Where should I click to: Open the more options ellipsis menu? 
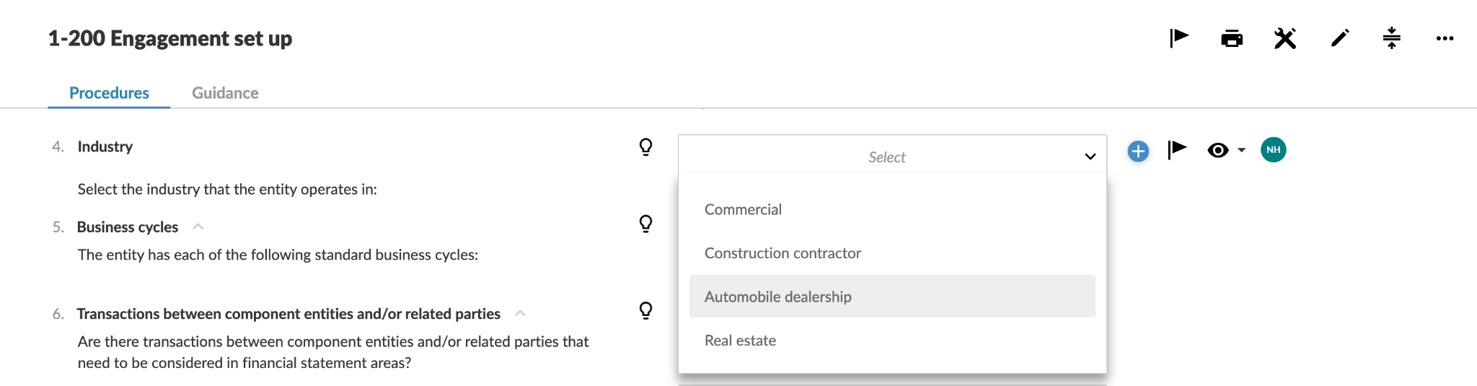click(x=1445, y=38)
